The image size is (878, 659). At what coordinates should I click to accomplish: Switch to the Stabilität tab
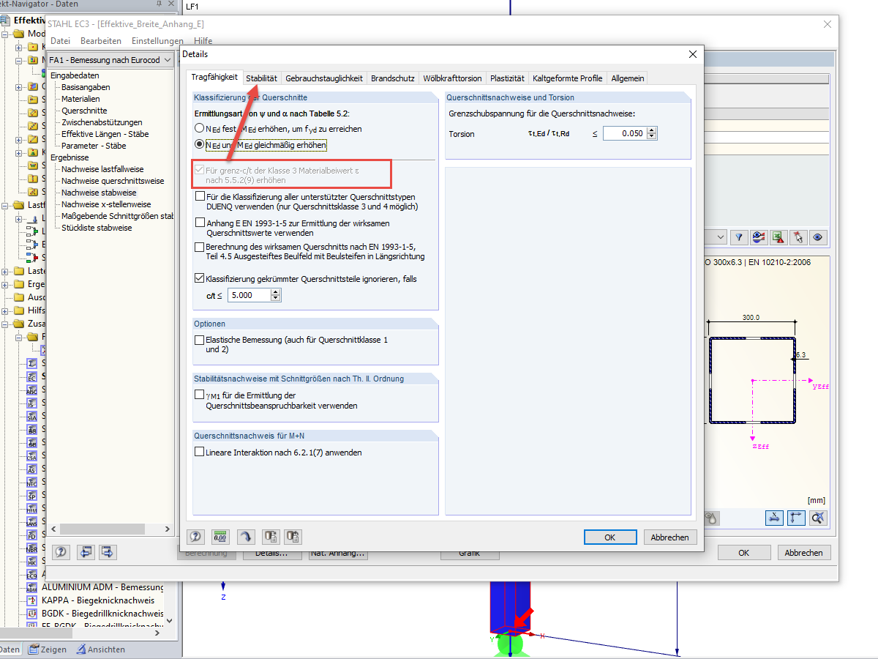click(261, 78)
